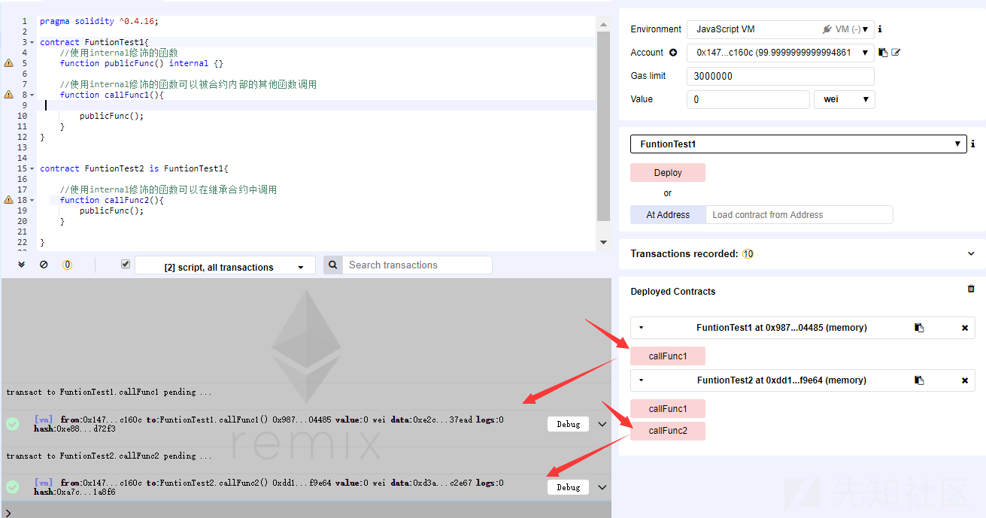986x518 pixels.
Task: Click the warning icon on line 8
Action: [x=9, y=95]
